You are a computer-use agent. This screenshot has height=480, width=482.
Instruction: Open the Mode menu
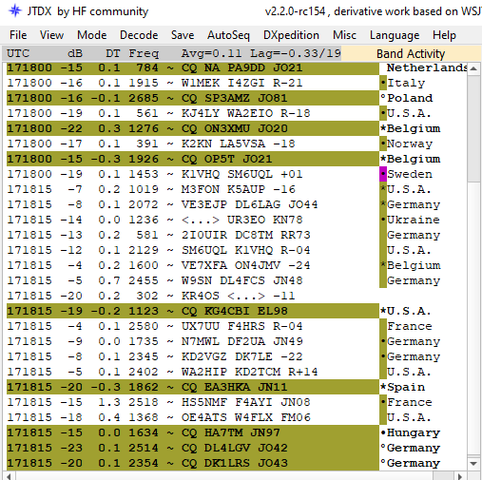(91, 35)
